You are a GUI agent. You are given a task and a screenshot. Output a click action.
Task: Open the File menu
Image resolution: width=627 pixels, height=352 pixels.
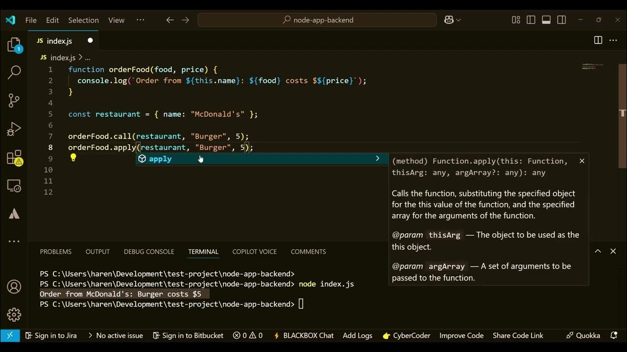31,20
